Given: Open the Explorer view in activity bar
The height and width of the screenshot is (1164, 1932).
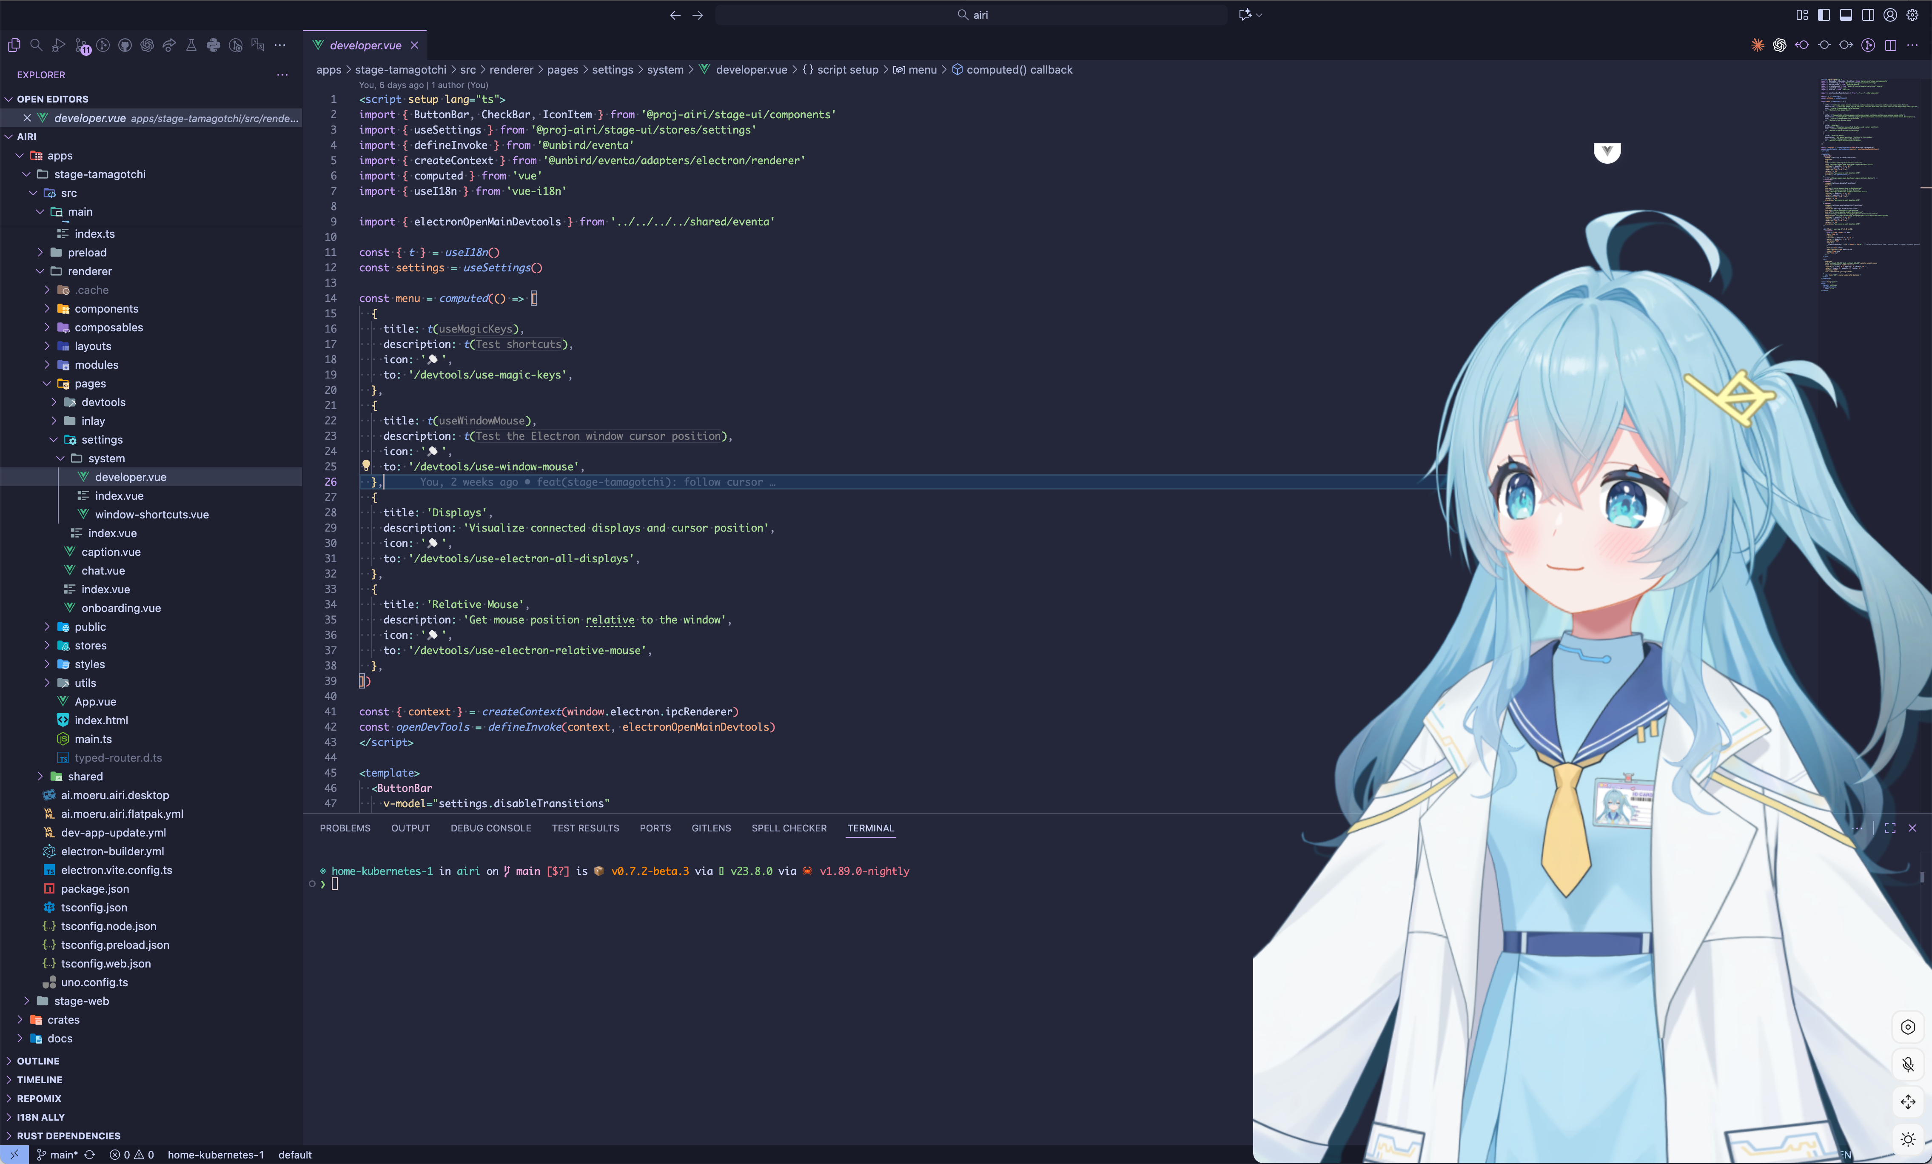Looking at the screenshot, I should pos(14,46).
